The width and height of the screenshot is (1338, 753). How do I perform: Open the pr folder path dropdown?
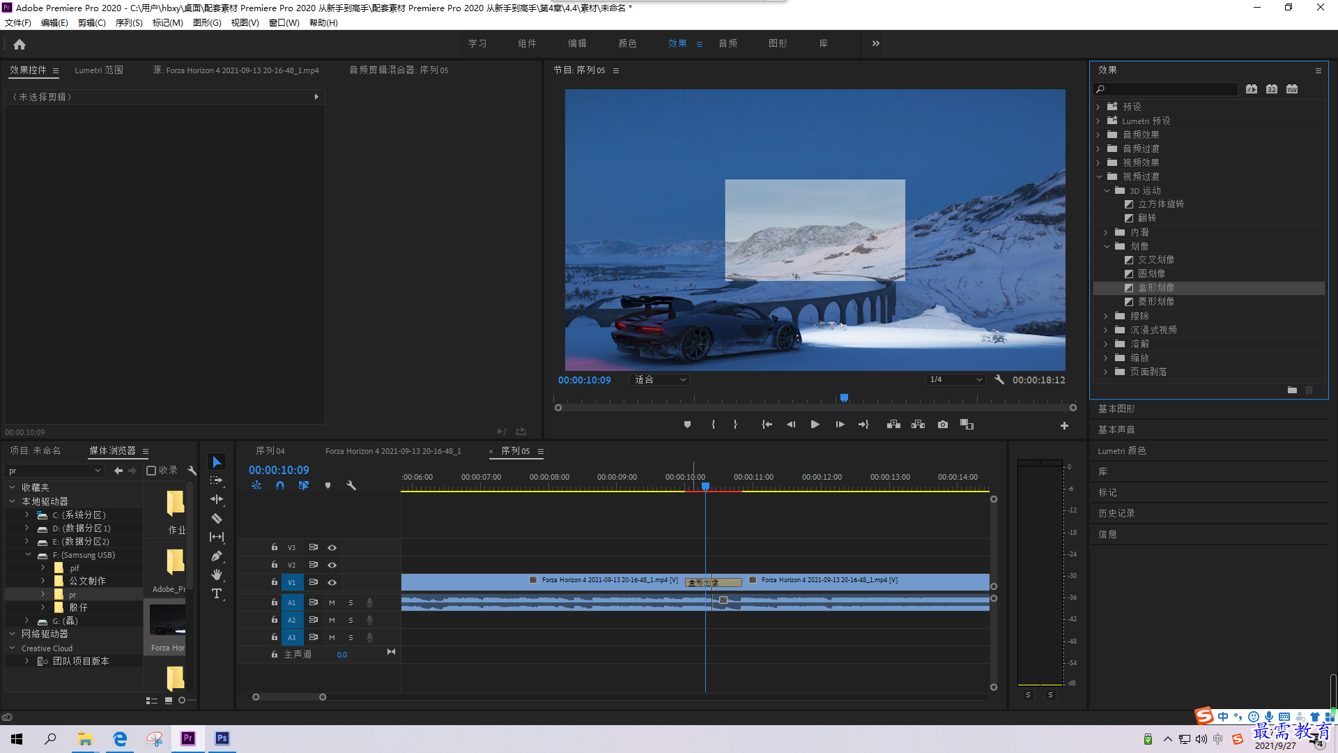pyautogui.click(x=55, y=471)
